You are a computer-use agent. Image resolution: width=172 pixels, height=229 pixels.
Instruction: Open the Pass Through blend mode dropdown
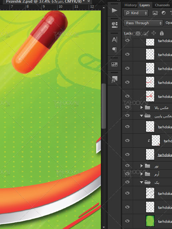[143, 23]
